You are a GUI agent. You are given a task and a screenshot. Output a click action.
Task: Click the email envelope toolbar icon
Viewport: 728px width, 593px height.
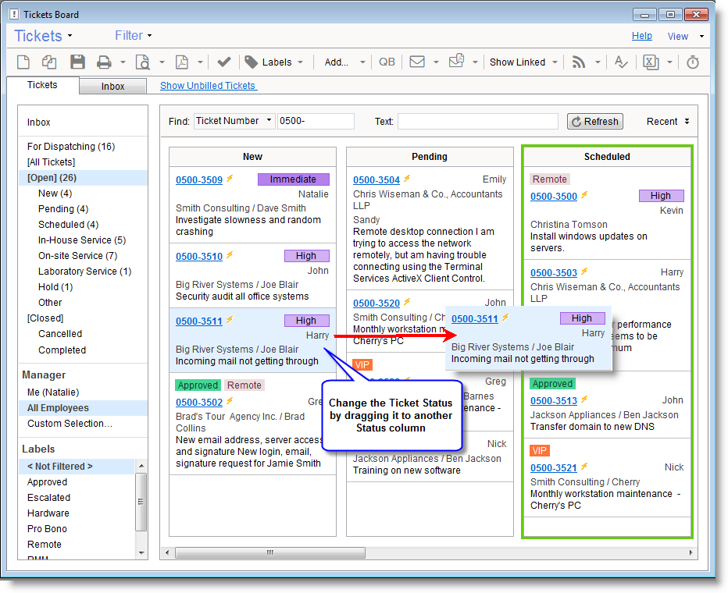click(x=417, y=62)
